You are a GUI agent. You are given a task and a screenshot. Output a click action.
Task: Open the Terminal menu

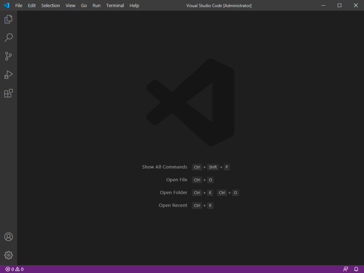click(115, 5)
